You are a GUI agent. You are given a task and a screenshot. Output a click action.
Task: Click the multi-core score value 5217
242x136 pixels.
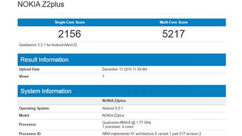point(174,34)
